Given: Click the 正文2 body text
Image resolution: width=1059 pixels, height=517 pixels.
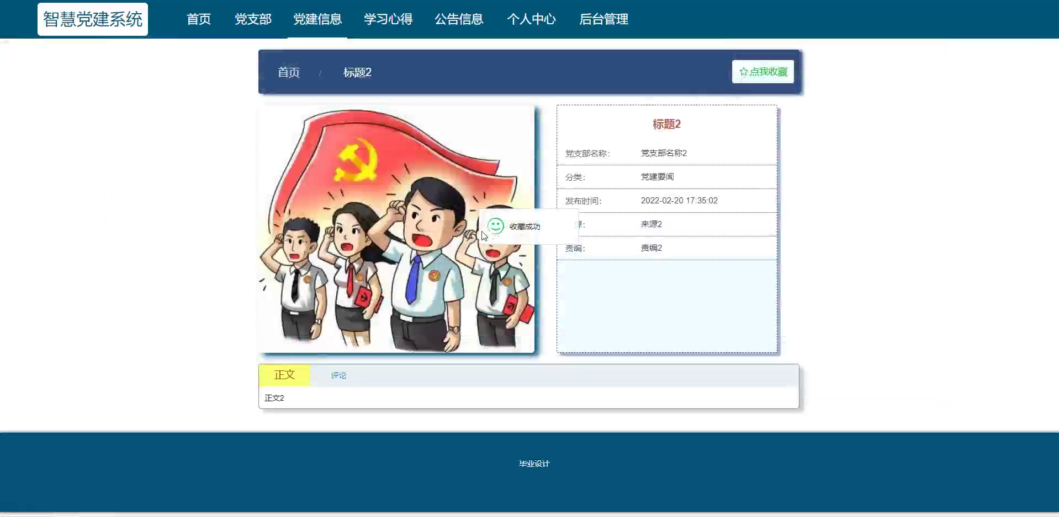Looking at the screenshot, I should (x=274, y=398).
